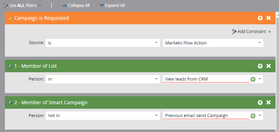Open the list name dropdown arrow
The height and width of the screenshot is (132, 279).
(259, 79)
